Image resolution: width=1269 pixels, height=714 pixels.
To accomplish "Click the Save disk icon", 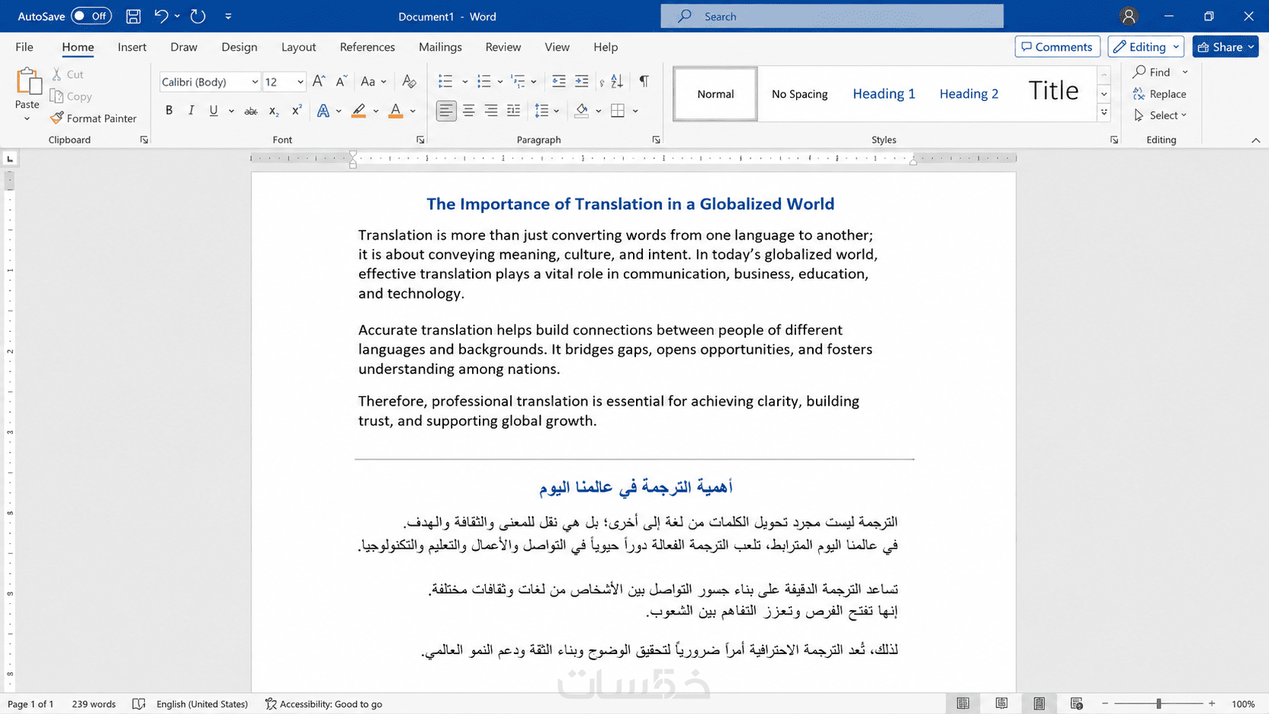I will pyautogui.click(x=133, y=16).
